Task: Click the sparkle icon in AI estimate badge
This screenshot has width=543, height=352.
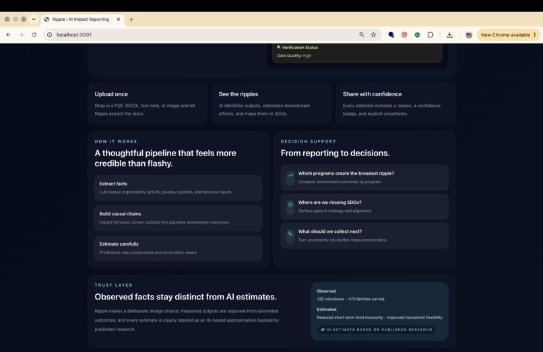Action: (x=323, y=330)
